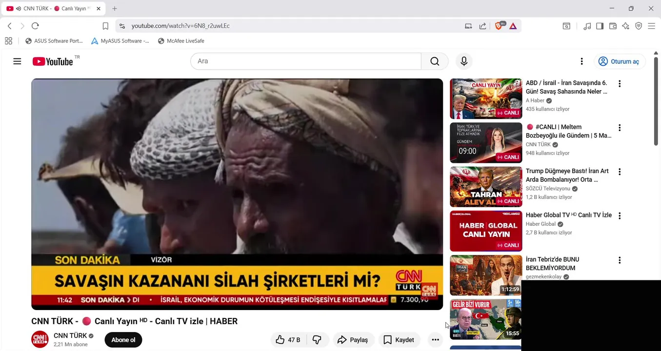Subscribe with the Abone ol button

pos(123,340)
